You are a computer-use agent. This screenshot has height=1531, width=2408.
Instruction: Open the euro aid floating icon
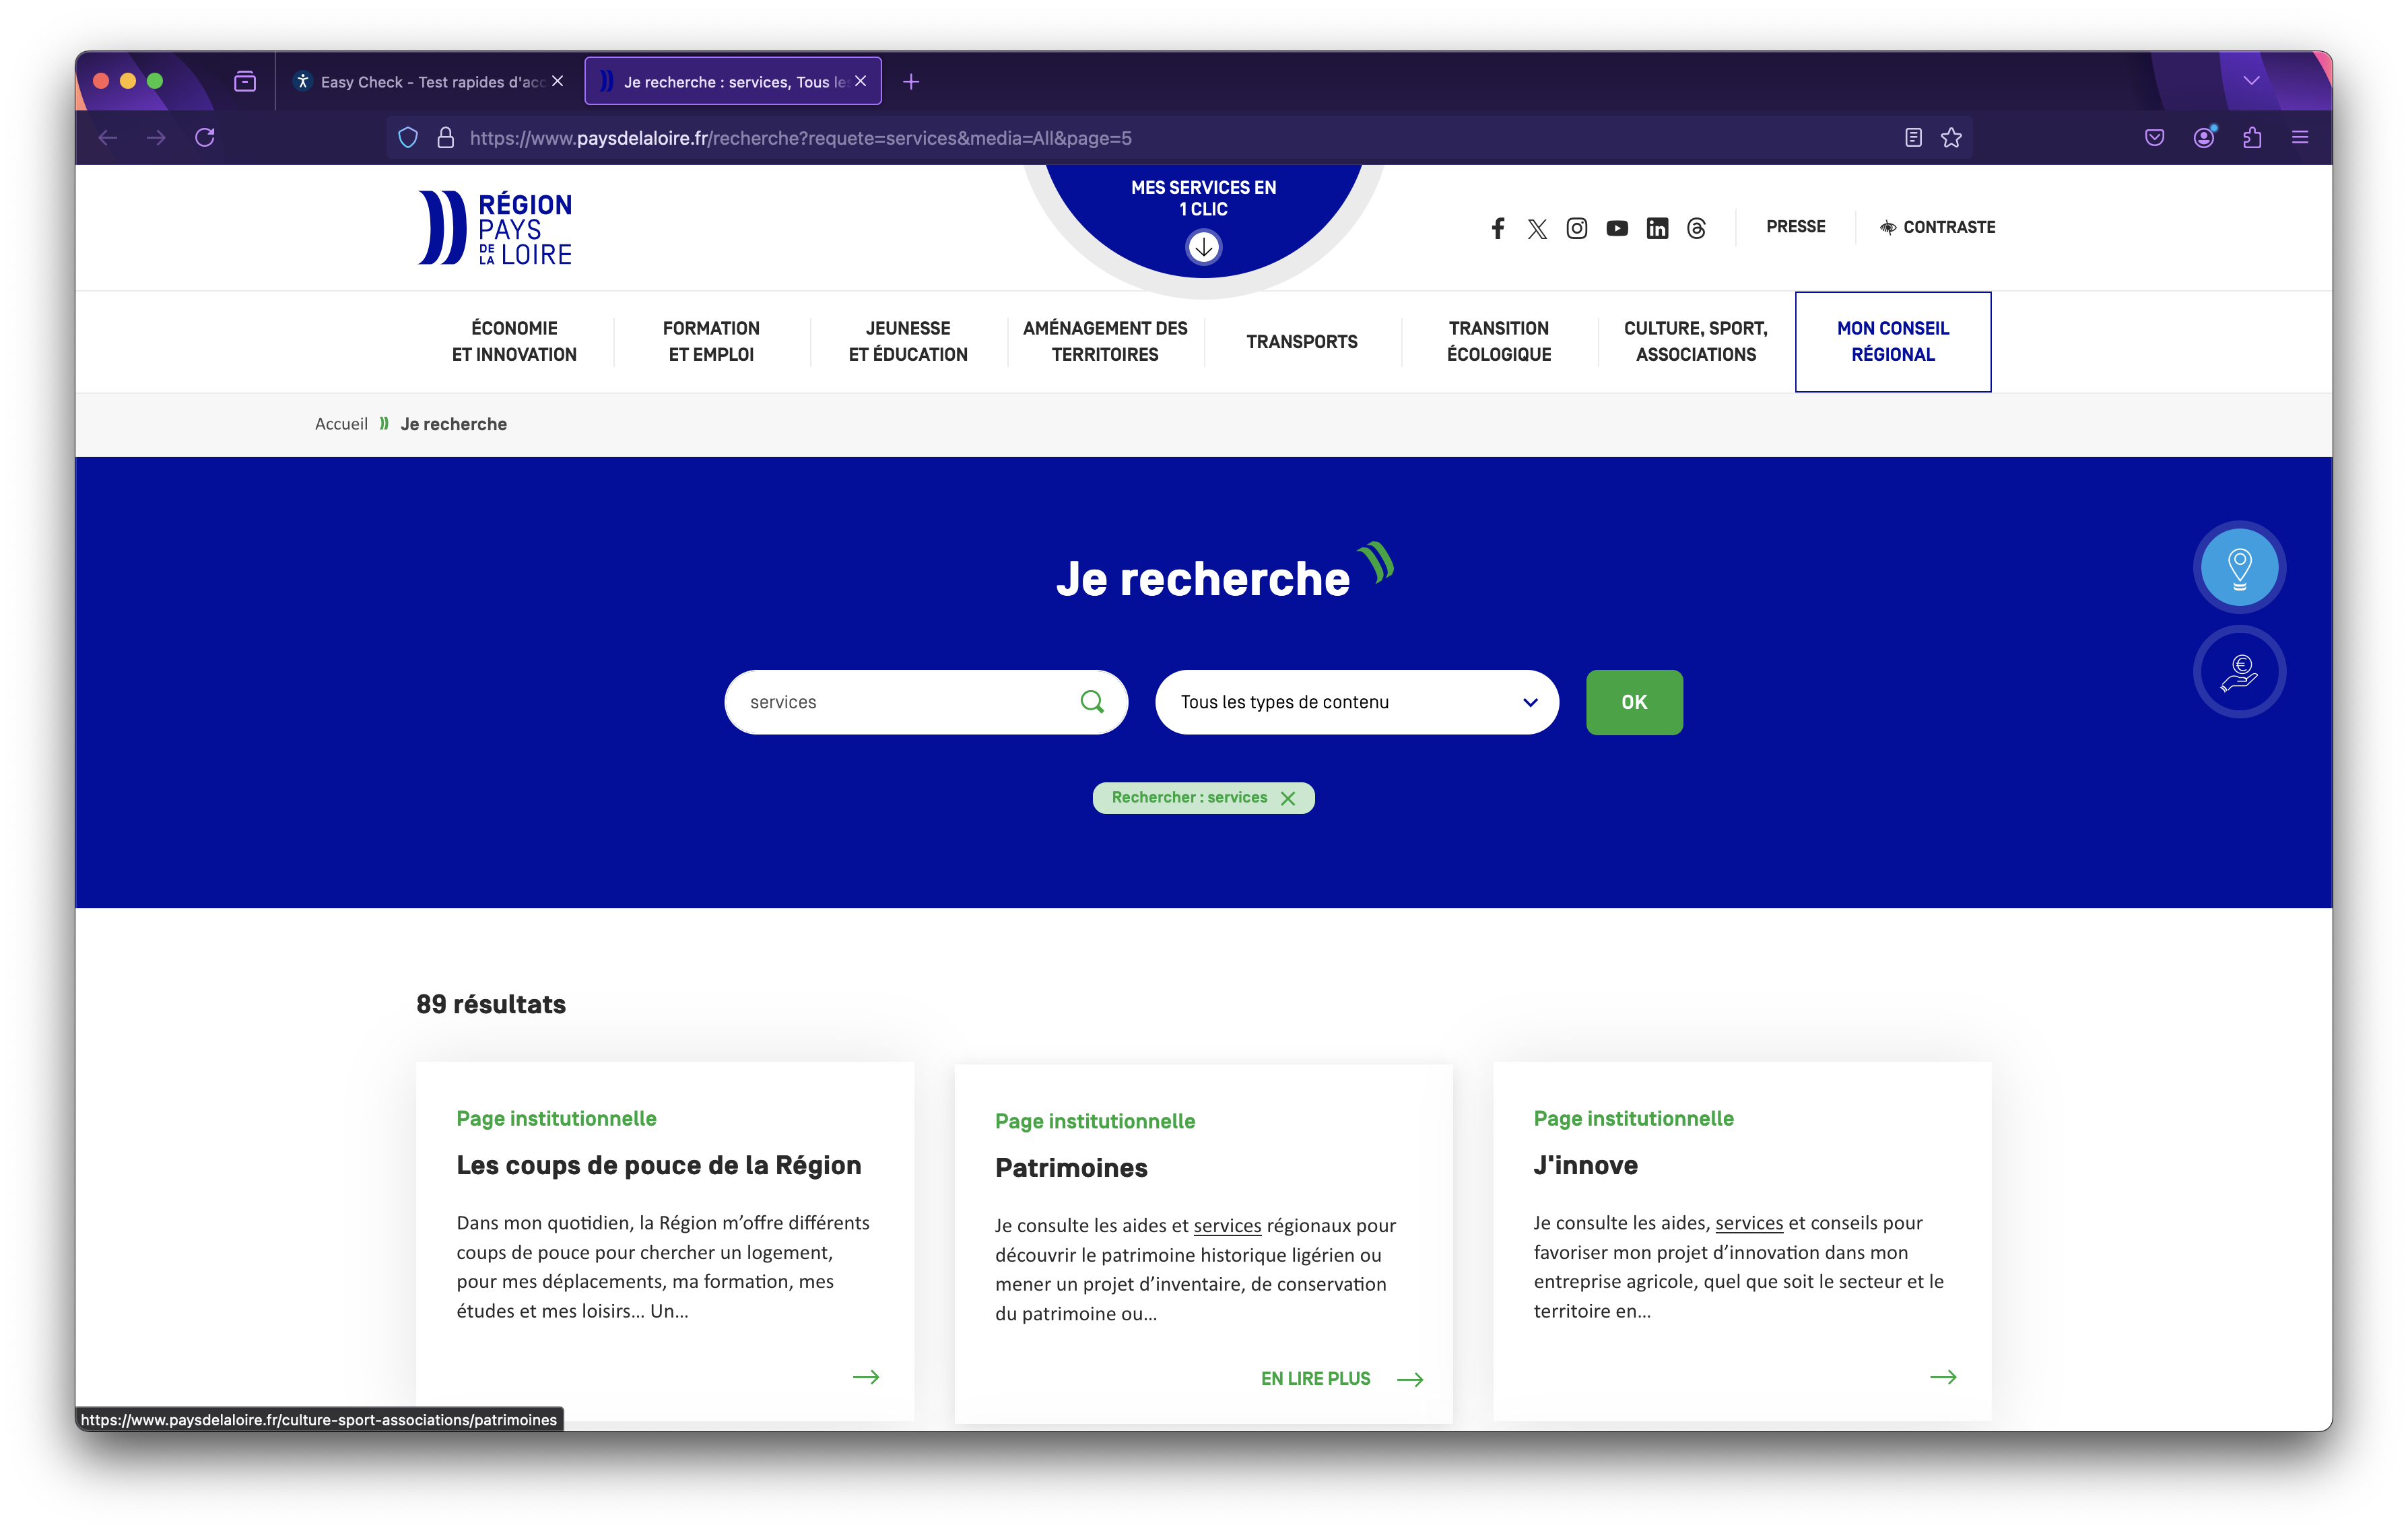pyautogui.click(x=2240, y=671)
